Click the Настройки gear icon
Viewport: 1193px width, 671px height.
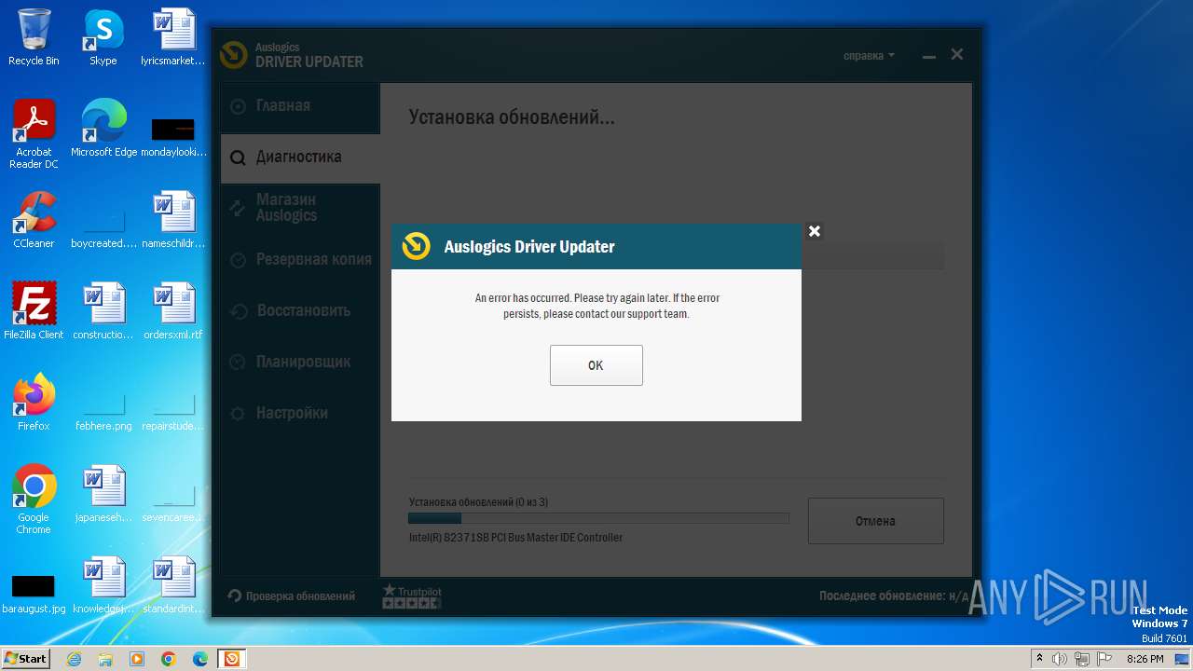tap(238, 413)
